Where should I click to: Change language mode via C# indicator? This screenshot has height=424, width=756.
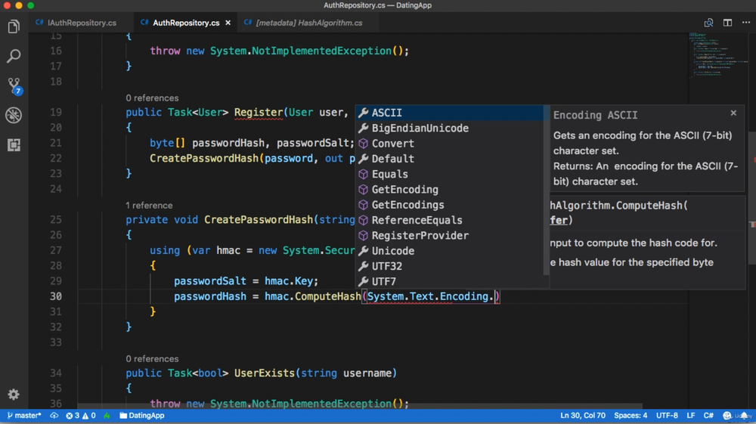click(708, 416)
